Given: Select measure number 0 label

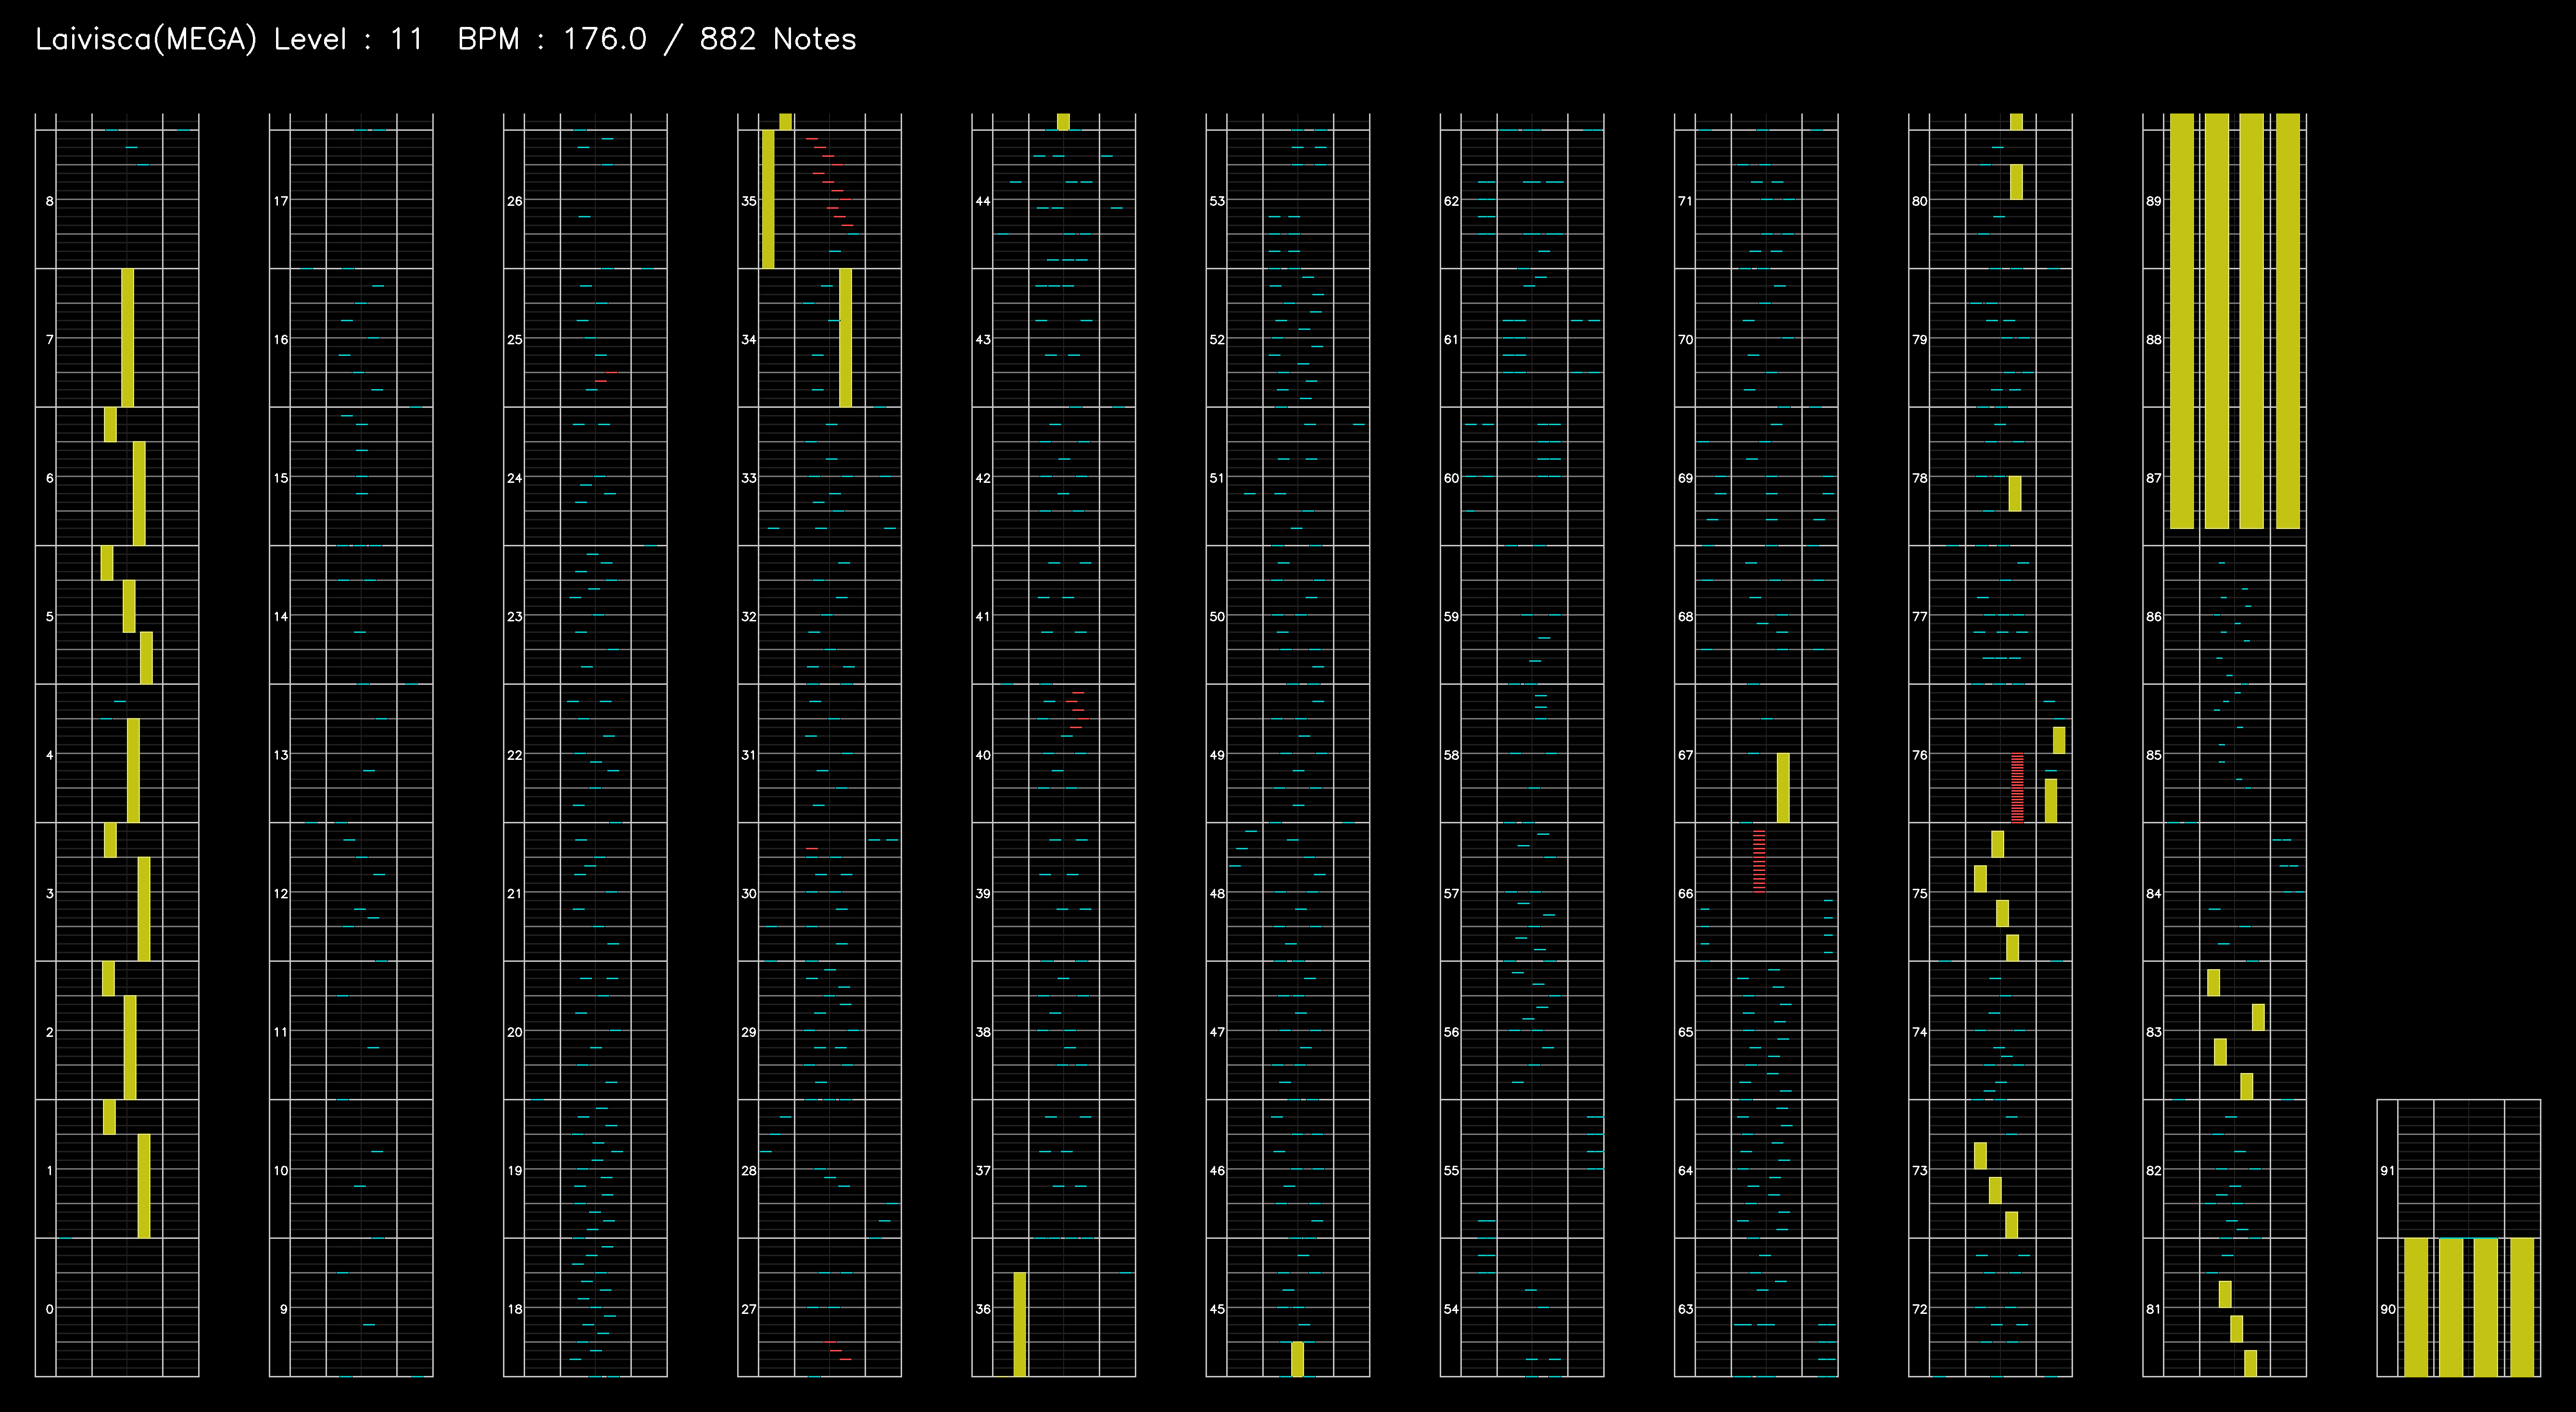Looking at the screenshot, I should pyautogui.click(x=50, y=1309).
